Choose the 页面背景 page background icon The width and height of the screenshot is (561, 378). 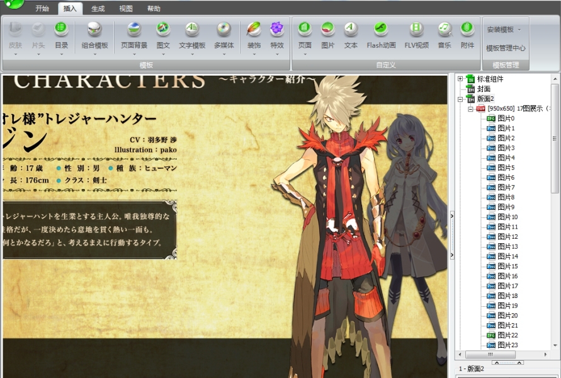point(134,29)
